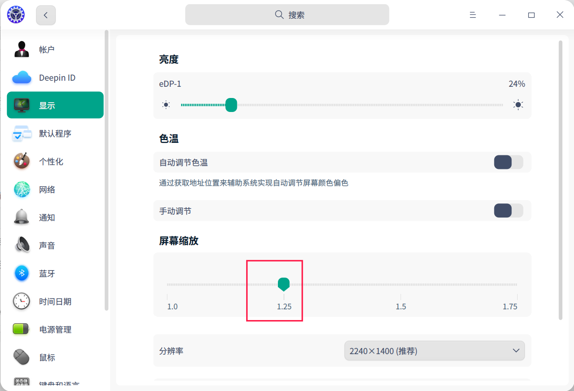Open the 分辨率 resolution dropdown
This screenshot has width=574, height=391.
435,351
